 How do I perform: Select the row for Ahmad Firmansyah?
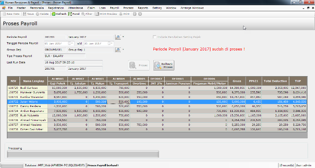click(157, 120)
